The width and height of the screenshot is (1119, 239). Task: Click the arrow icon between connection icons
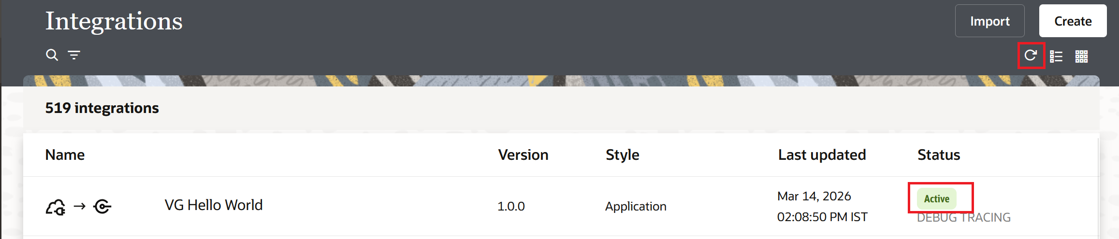coord(79,207)
